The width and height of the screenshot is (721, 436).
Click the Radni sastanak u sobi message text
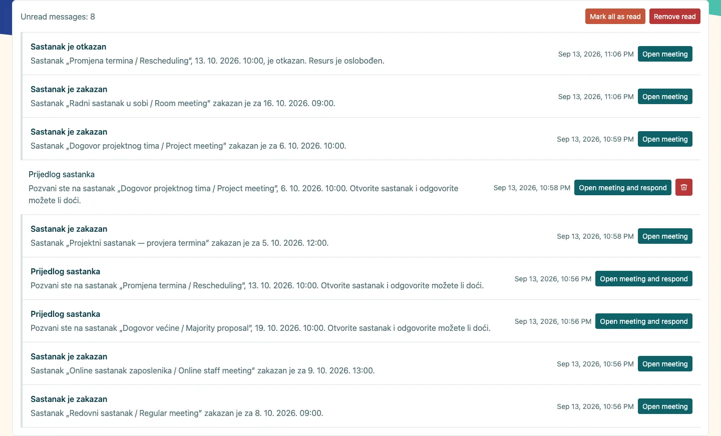pyautogui.click(x=183, y=103)
